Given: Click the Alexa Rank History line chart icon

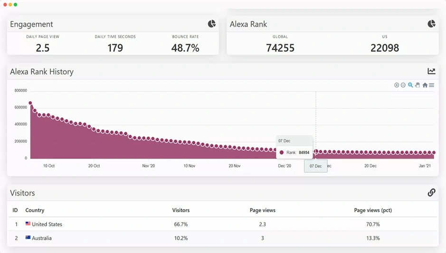Looking at the screenshot, I should click(x=431, y=71).
